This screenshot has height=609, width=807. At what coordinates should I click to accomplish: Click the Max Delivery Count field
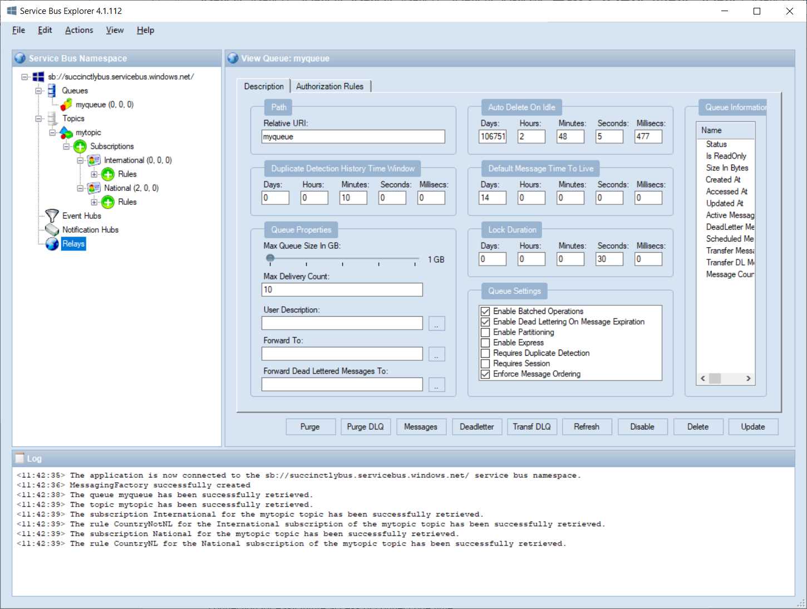(x=342, y=289)
